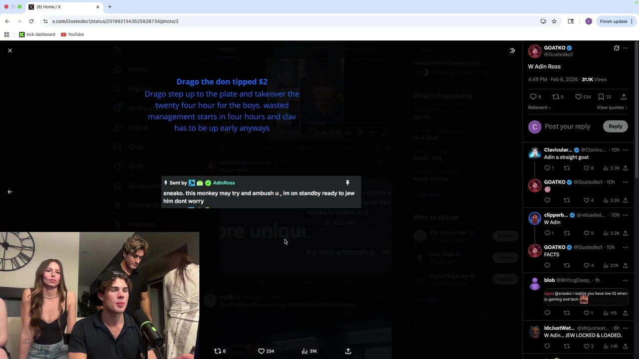View analytics 2.3K on Clavicular's reply
This screenshot has width=639, height=359.
611,168
